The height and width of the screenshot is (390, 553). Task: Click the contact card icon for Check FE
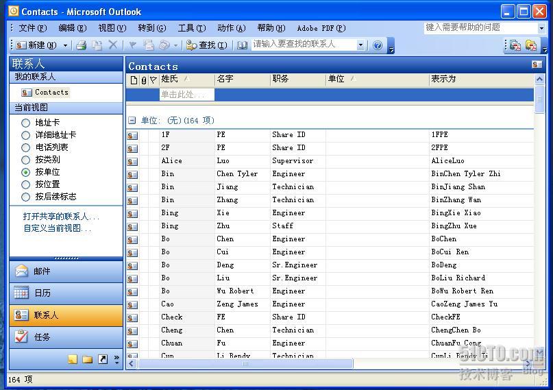(132, 318)
